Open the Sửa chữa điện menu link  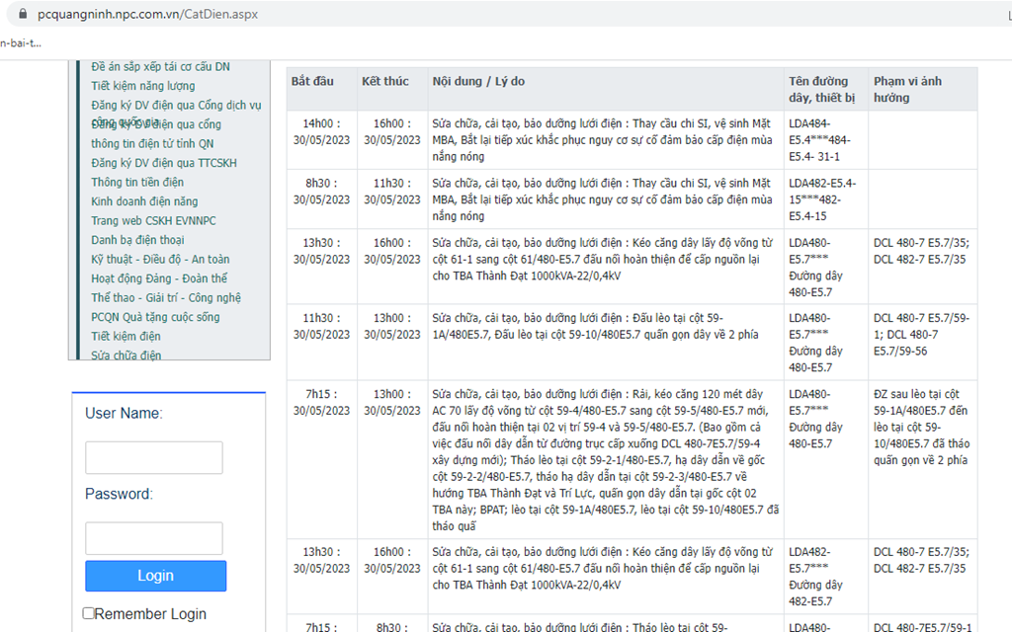(x=126, y=355)
